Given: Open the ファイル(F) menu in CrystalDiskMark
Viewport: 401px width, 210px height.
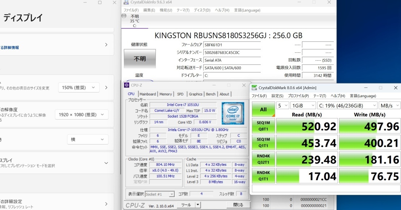Looking at the screenshot, I should [x=259, y=96].
